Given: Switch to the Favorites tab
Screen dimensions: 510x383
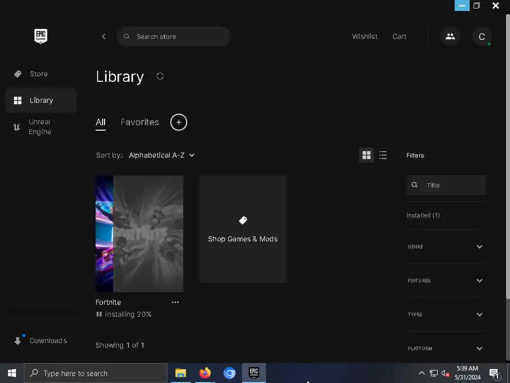Looking at the screenshot, I should 140,122.
